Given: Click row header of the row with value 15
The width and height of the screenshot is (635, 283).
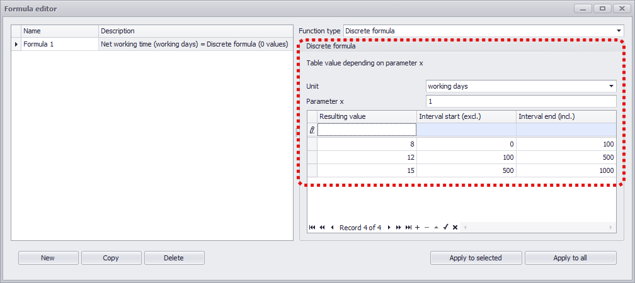Looking at the screenshot, I should tap(312, 170).
